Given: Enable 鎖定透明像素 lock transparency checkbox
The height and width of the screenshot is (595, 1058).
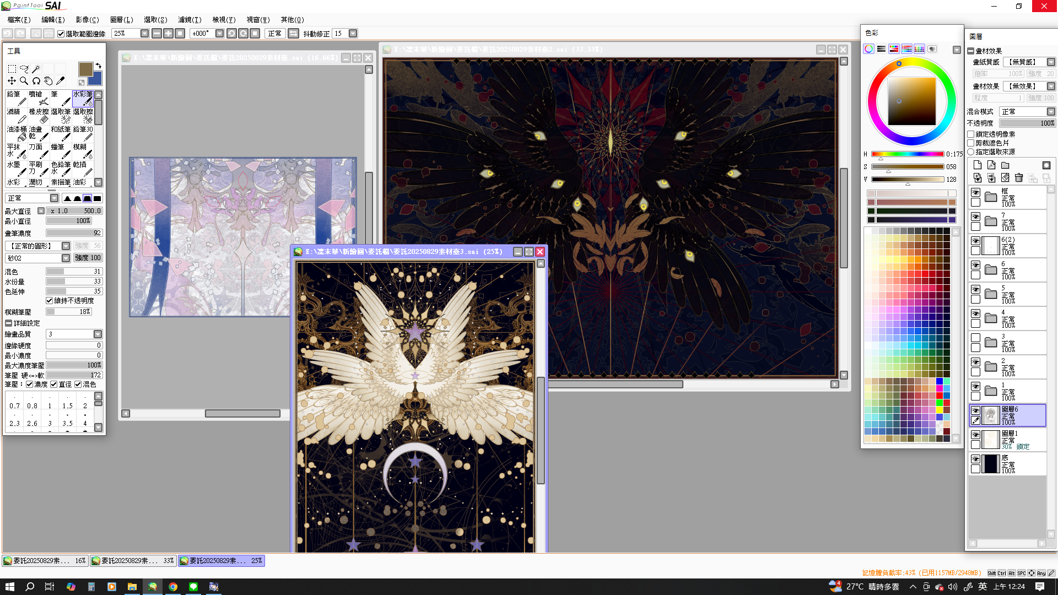Looking at the screenshot, I should pyautogui.click(x=971, y=134).
